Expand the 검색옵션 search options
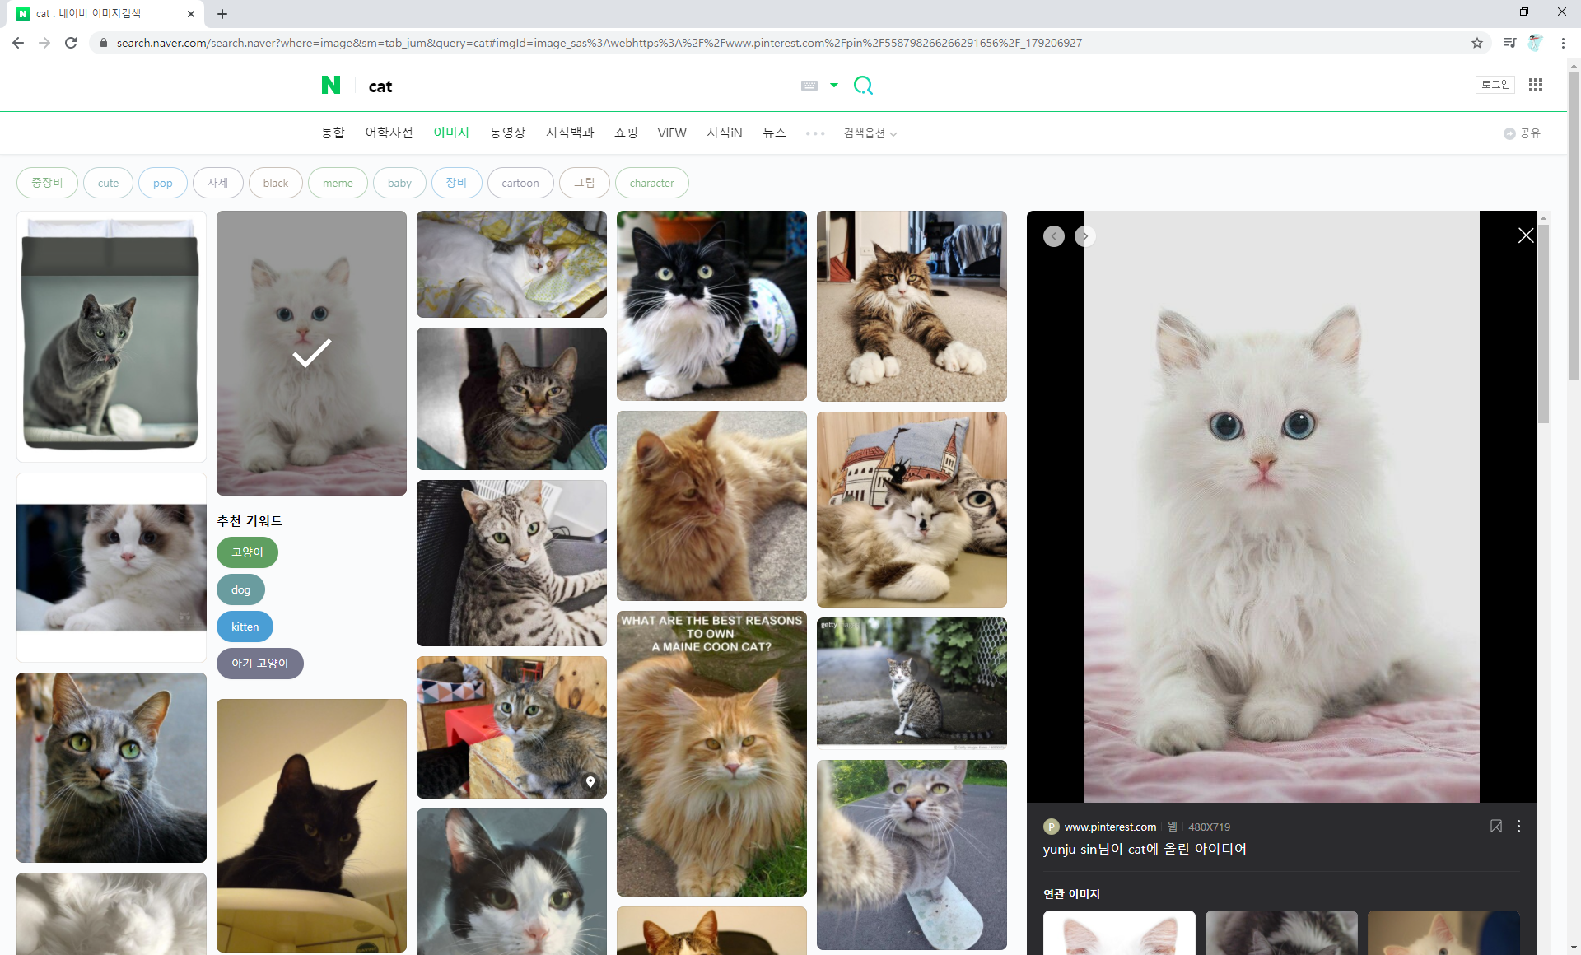This screenshot has height=955, width=1581. pyautogui.click(x=870, y=133)
